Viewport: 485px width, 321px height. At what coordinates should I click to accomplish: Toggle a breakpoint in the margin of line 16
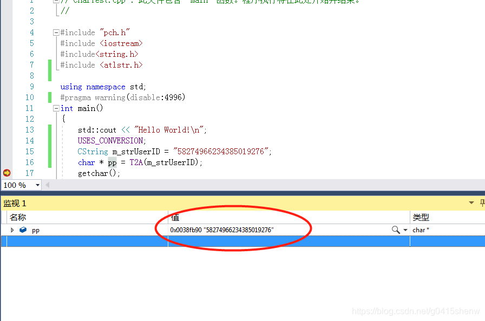click(x=6, y=162)
